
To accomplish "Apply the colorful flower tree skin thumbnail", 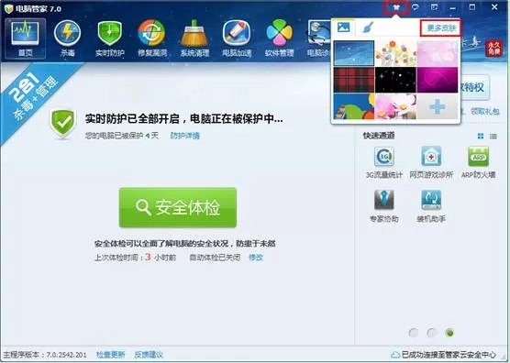I will 395,53.
